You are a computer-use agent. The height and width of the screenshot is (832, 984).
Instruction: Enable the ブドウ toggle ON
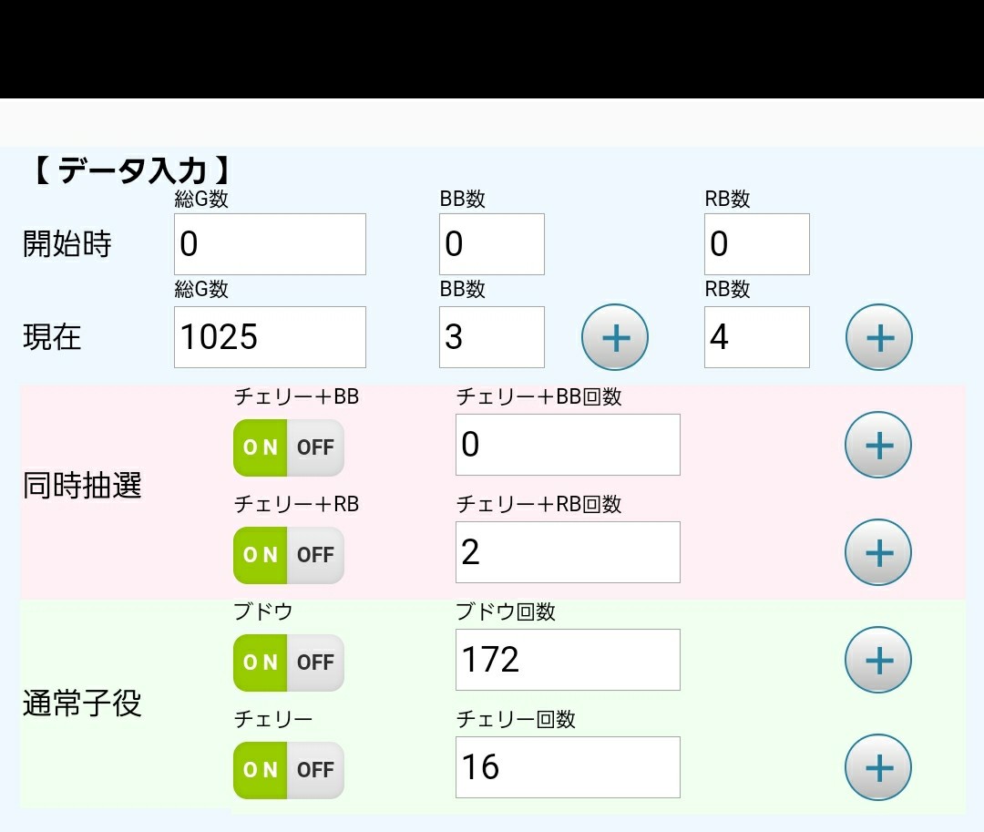[x=259, y=663]
